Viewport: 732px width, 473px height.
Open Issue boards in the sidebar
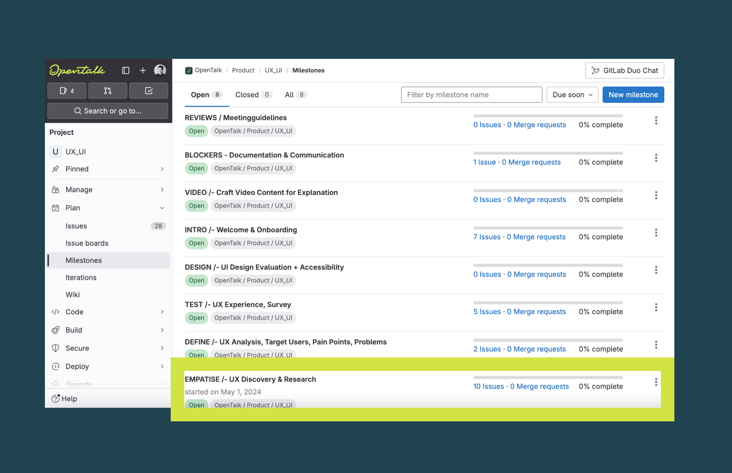pyautogui.click(x=87, y=243)
